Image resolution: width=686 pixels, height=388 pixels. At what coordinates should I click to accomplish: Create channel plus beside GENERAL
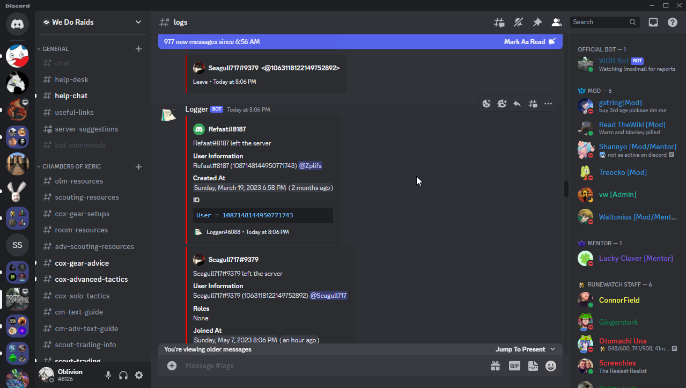pos(138,49)
